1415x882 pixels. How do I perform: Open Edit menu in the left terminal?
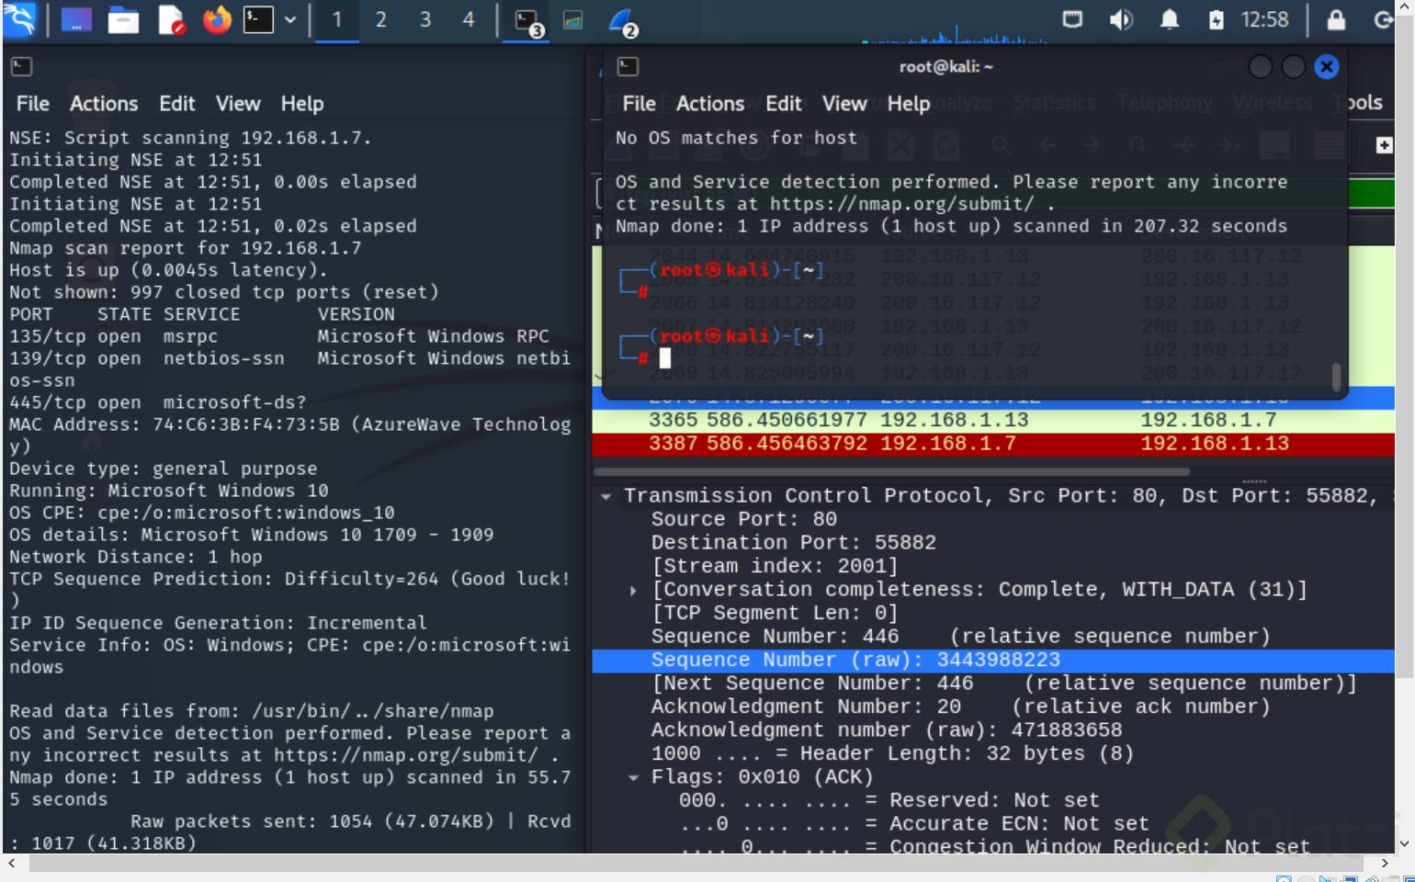[x=177, y=104]
